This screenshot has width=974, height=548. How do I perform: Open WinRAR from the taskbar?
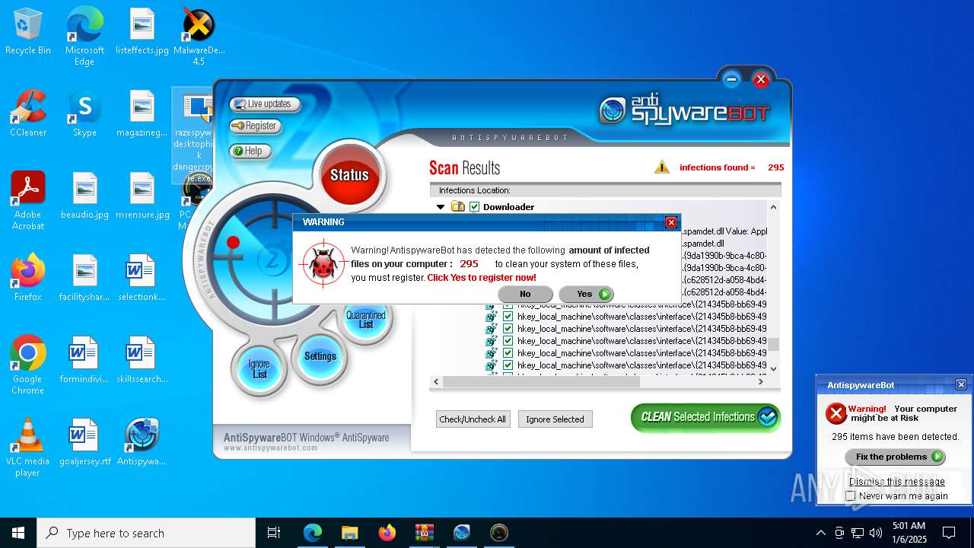click(424, 533)
